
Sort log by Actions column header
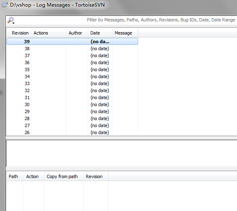[49, 33]
